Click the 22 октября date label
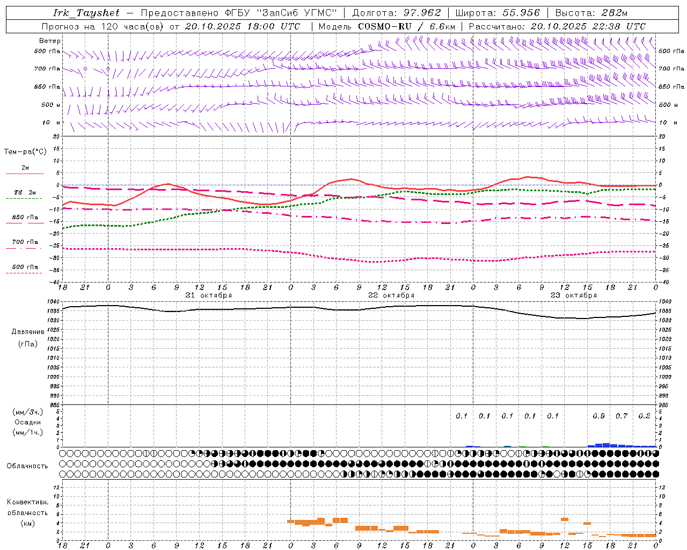The height and width of the screenshot is (550, 687). (x=391, y=295)
